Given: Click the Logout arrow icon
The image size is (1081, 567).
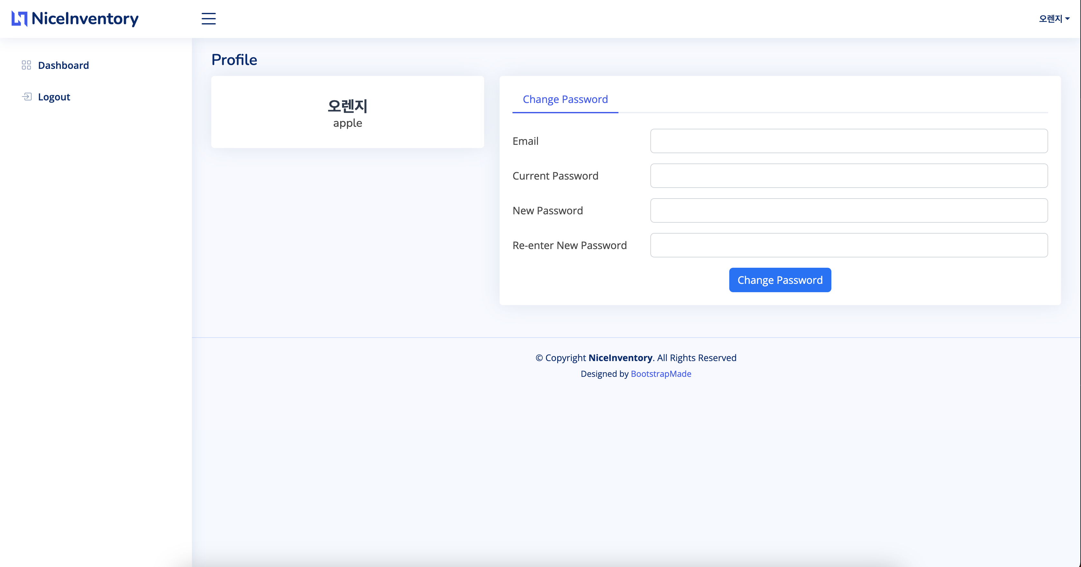Looking at the screenshot, I should [x=26, y=97].
